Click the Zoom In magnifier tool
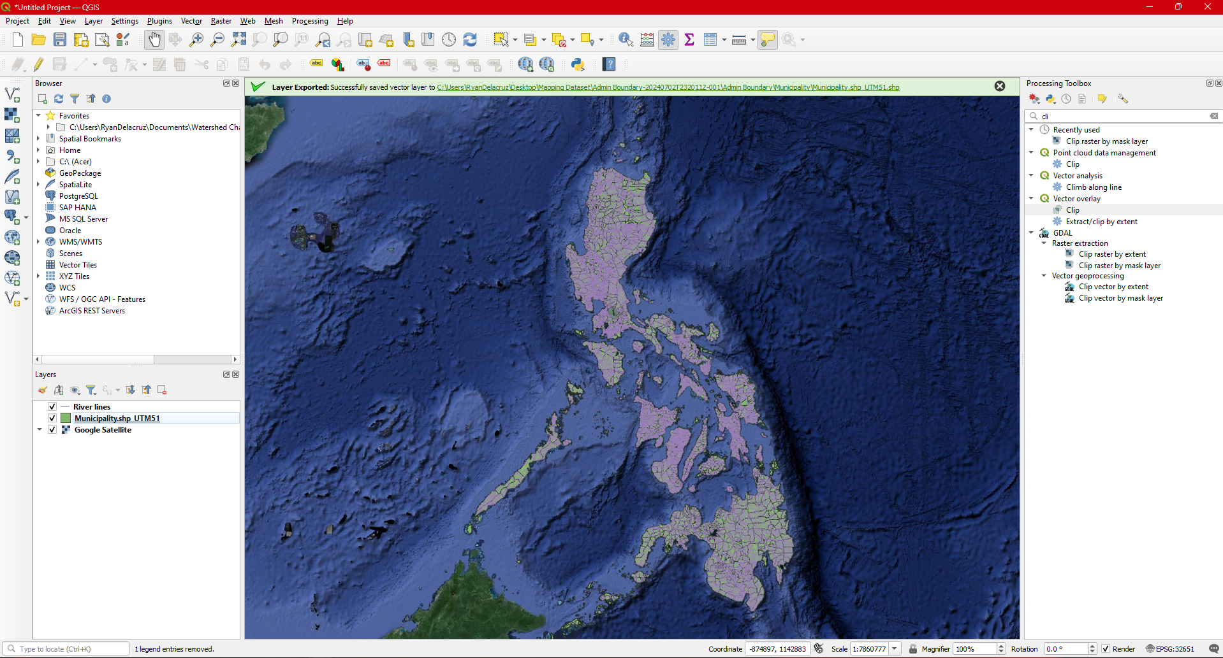 coord(196,39)
